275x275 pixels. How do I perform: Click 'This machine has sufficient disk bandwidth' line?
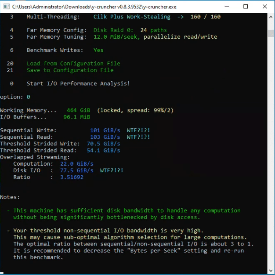click(x=127, y=210)
